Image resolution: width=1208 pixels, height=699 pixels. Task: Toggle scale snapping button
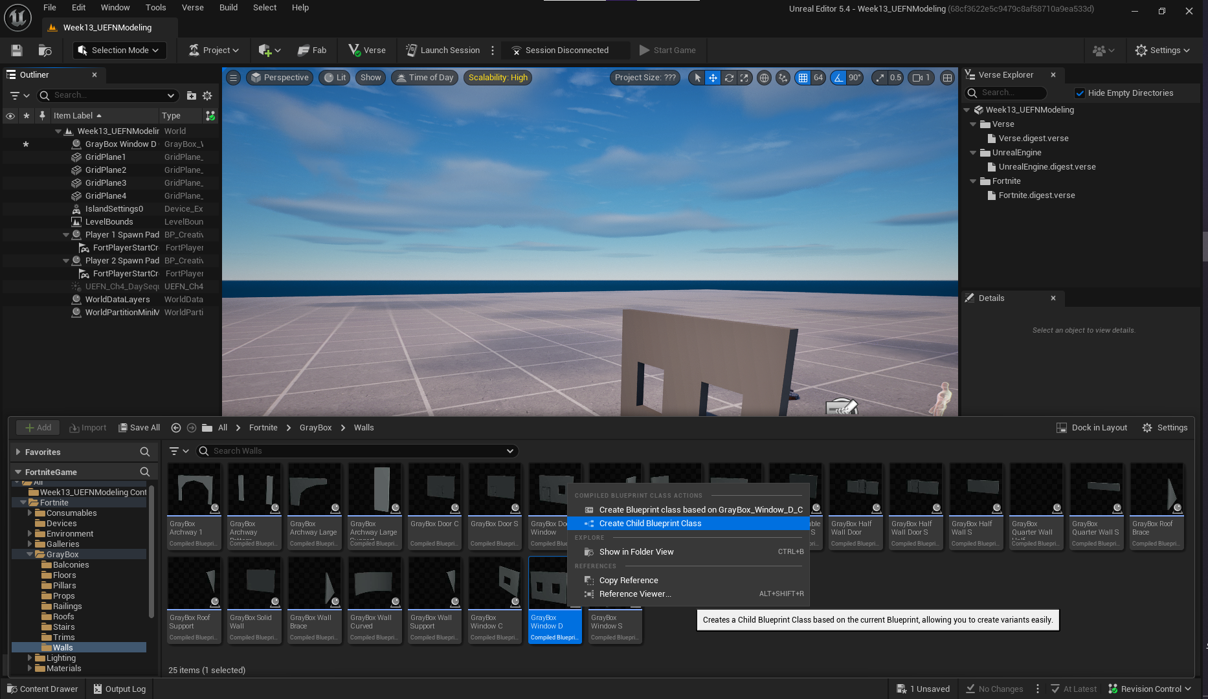point(879,78)
